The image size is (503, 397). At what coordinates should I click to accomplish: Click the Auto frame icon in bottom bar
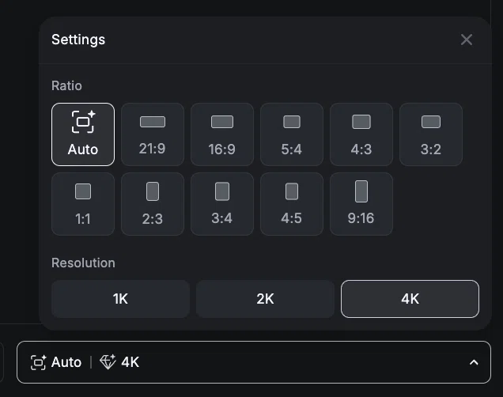(x=38, y=362)
